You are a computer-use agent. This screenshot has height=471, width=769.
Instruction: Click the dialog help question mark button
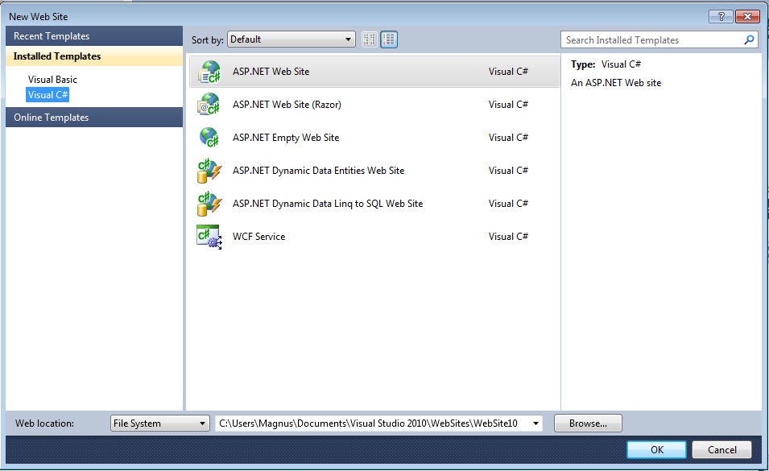(721, 16)
